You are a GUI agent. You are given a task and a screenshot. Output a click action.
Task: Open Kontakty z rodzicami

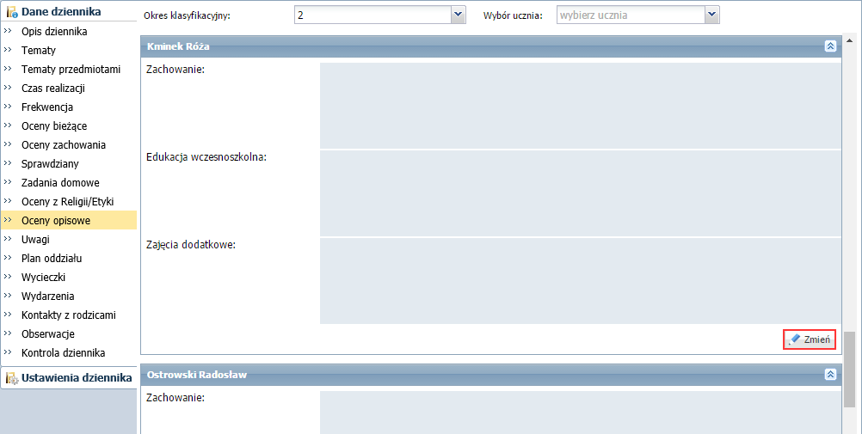69,315
